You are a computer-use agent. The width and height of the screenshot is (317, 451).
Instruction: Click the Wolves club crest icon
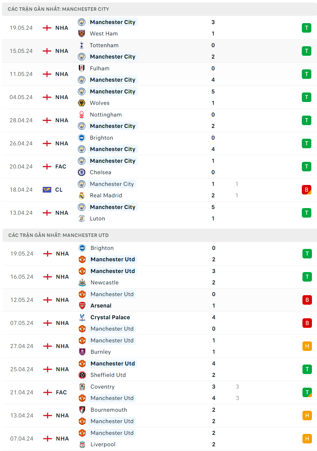point(82,103)
